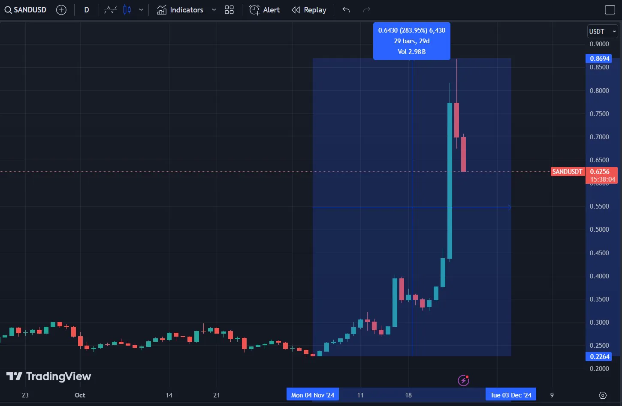The height and width of the screenshot is (406, 622).
Task: Click the 0.5500 price axis value
Action: click(x=599, y=206)
